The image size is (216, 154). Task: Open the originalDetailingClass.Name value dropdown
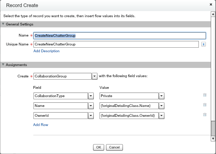coord(162,106)
